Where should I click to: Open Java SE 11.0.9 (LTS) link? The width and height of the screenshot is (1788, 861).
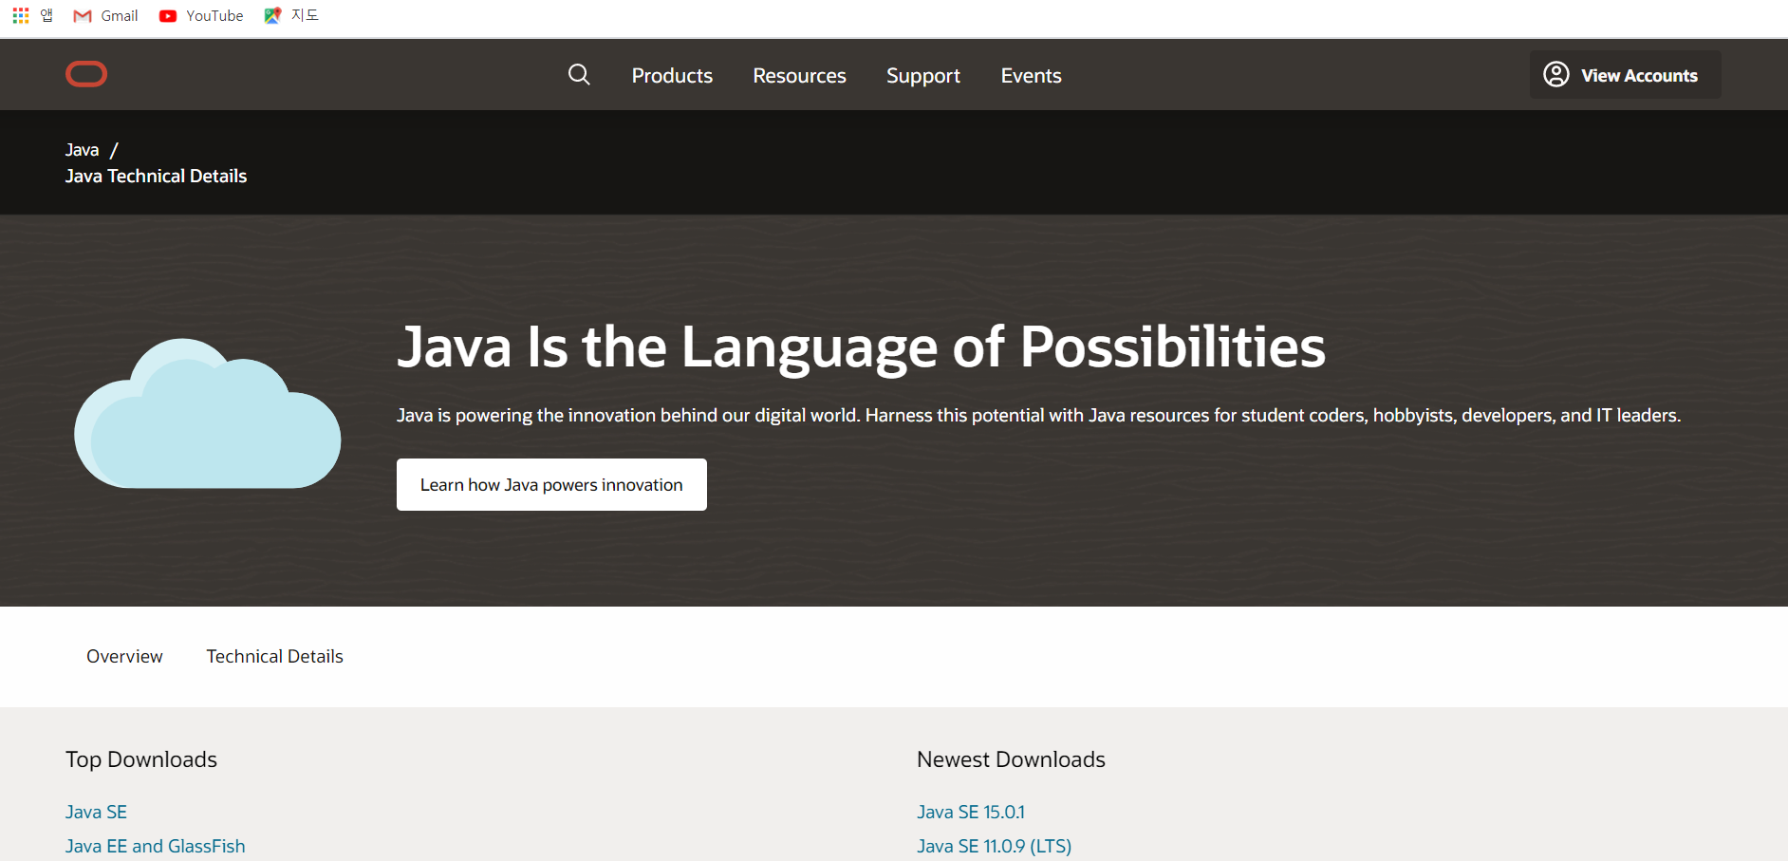click(994, 846)
